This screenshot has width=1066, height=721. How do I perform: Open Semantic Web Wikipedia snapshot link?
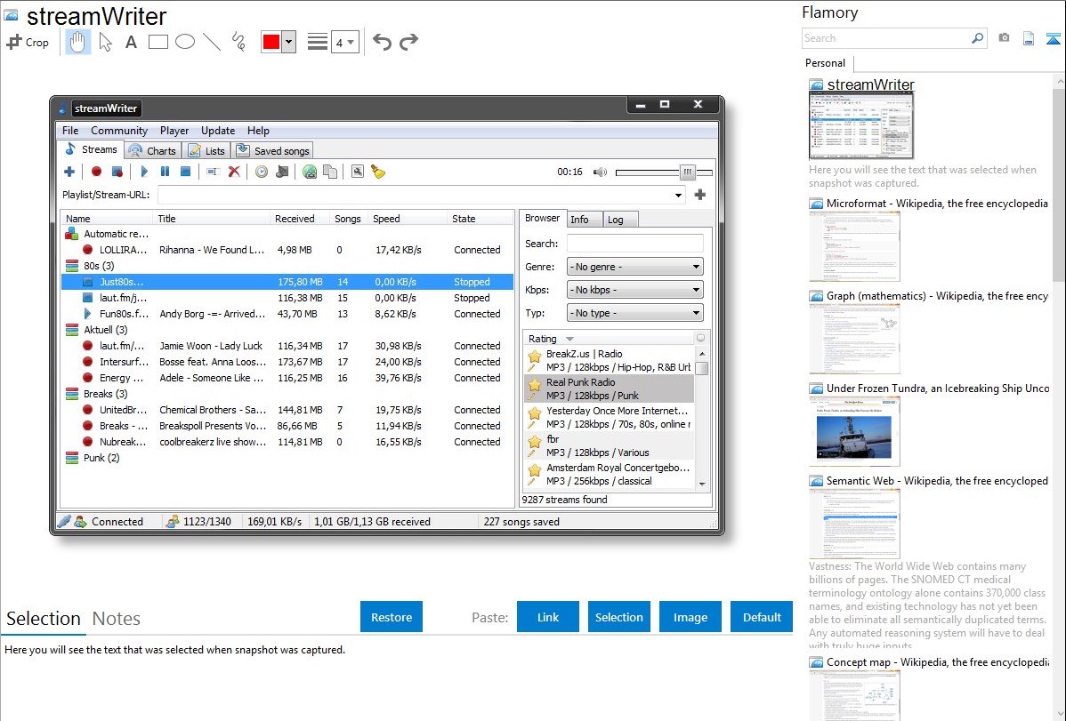[937, 481]
